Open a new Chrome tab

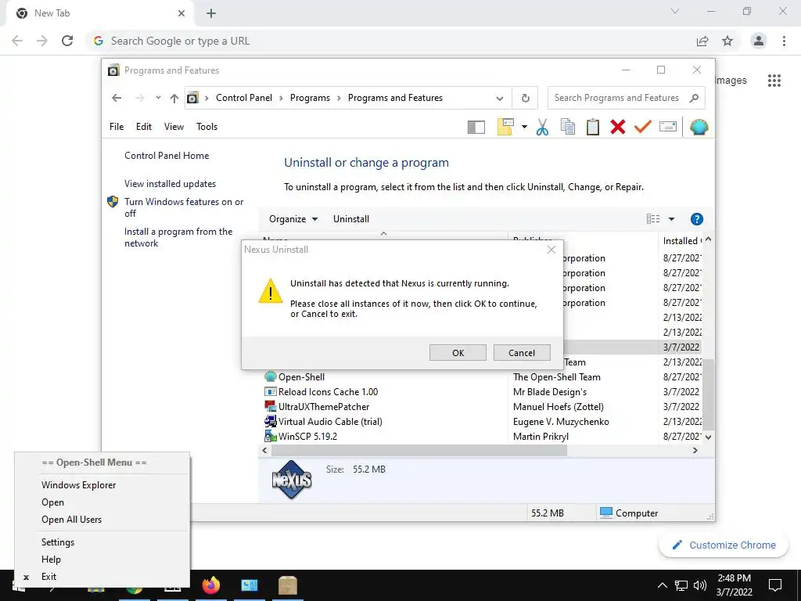(211, 13)
